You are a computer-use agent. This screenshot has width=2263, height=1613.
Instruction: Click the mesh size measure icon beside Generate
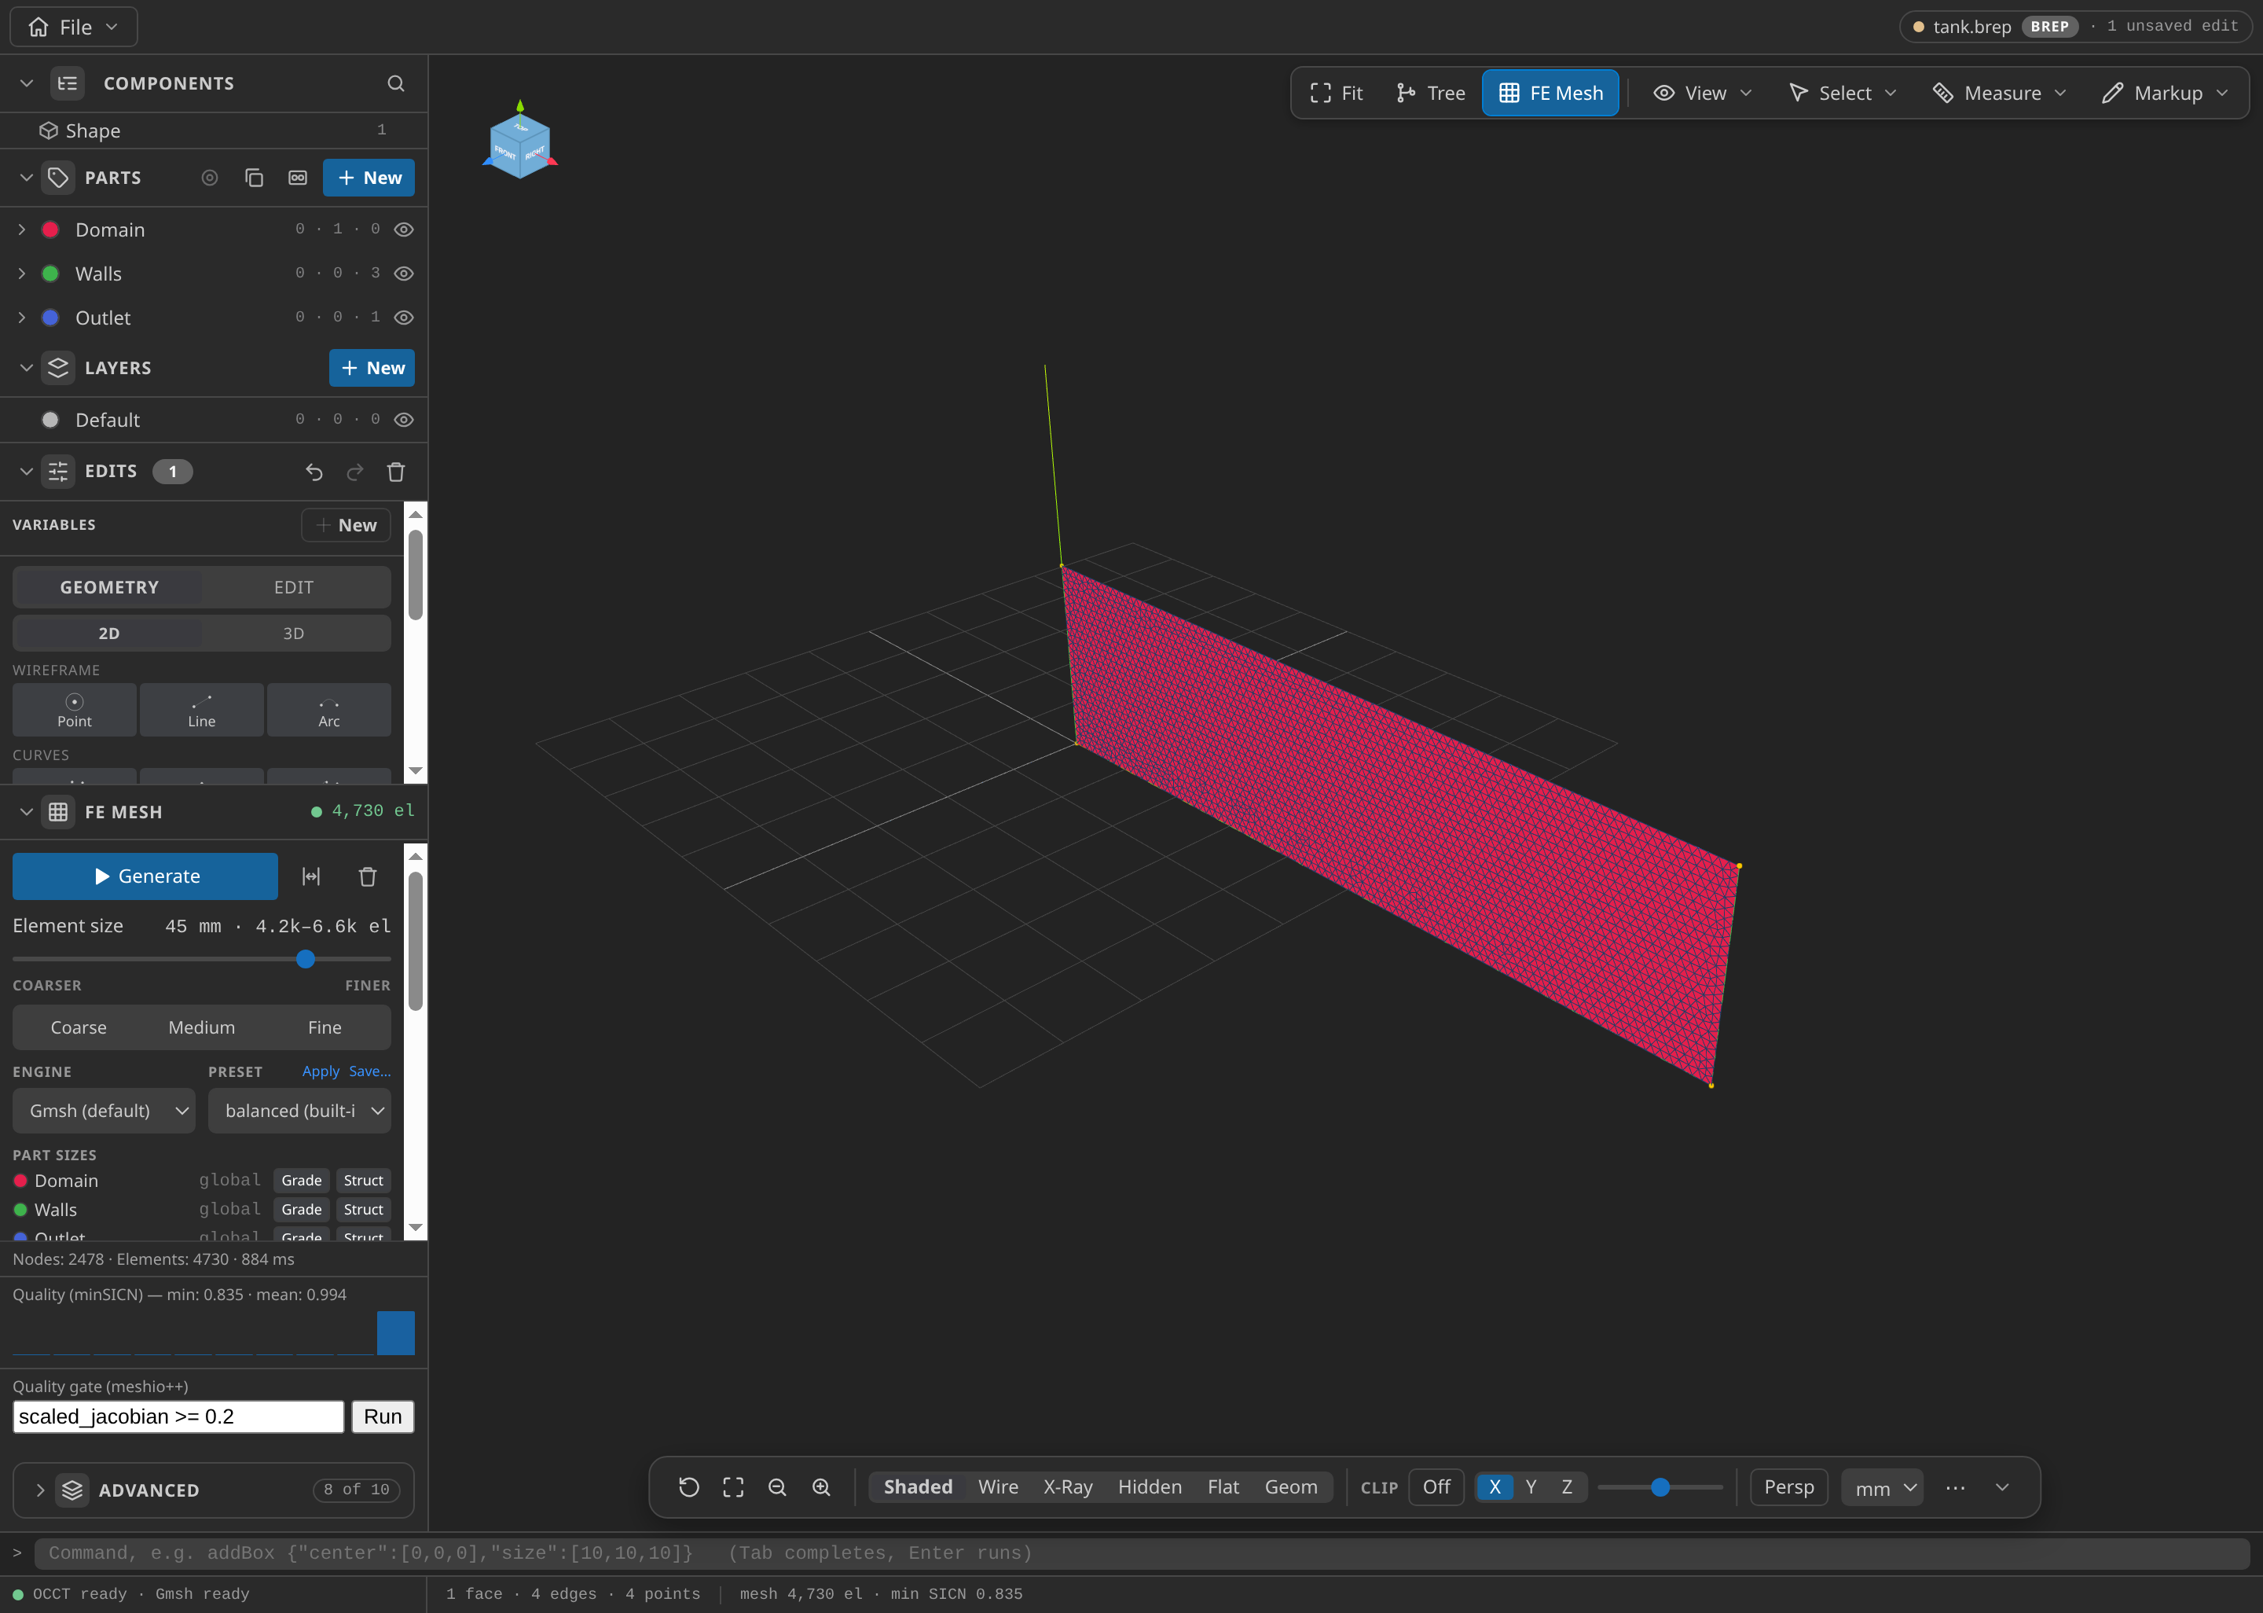pyautogui.click(x=310, y=876)
